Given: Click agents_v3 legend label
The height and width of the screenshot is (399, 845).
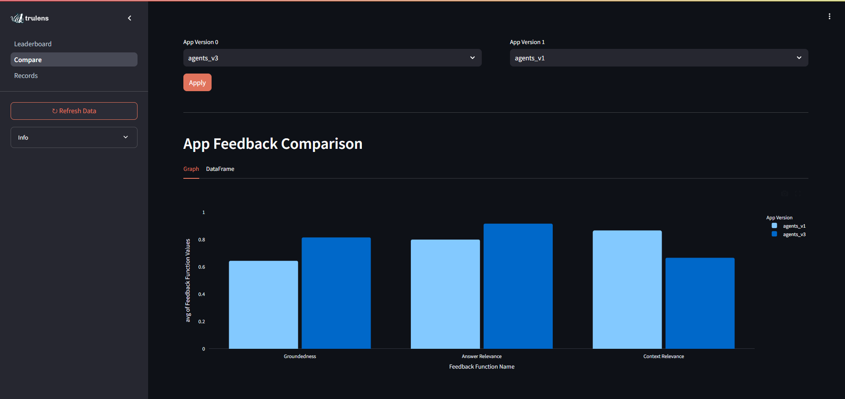Looking at the screenshot, I should (794, 234).
